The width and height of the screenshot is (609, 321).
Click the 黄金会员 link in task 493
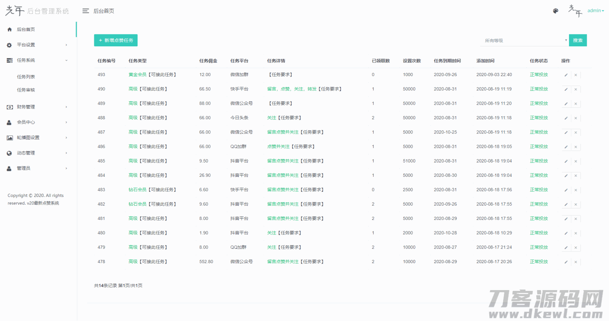click(x=138, y=75)
